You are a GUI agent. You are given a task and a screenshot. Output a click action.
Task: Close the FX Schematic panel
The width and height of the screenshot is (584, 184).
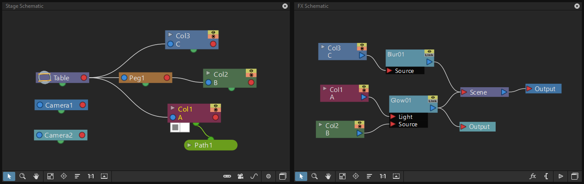coord(577,6)
